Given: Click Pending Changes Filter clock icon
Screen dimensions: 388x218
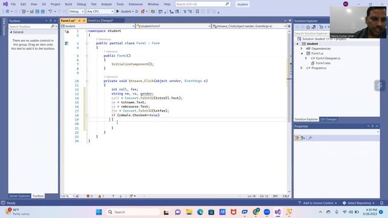Looking at the screenshot, I should 321,27.
